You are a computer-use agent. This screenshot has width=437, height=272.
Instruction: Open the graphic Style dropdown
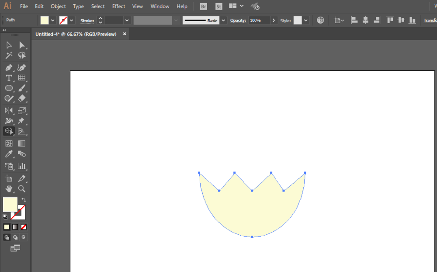click(306, 21)
